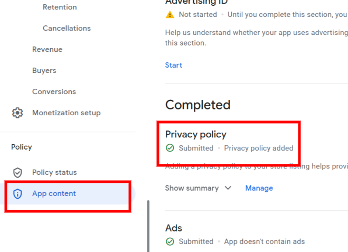
Task: Click the Show summary text
Action: [192, 188]
